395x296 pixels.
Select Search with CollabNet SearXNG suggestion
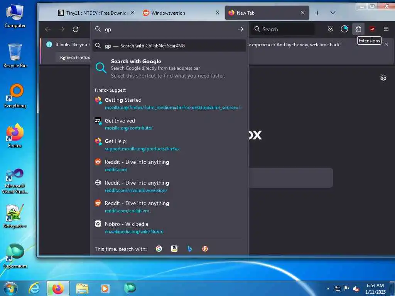[x=169, y=45]
